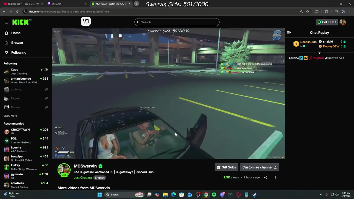This screenshot has width=354, height=199.
Task: Go to Home in sidebar
Action: 16,33
